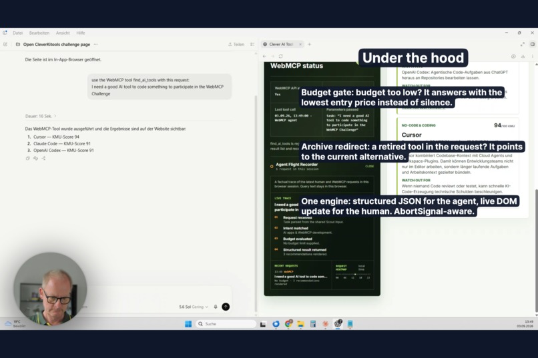Click the Agent Flight Recorder heading

297,165
